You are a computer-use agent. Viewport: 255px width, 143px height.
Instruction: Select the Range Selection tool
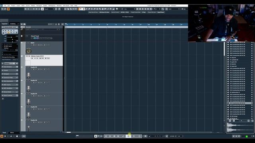[x=84, y=9]
